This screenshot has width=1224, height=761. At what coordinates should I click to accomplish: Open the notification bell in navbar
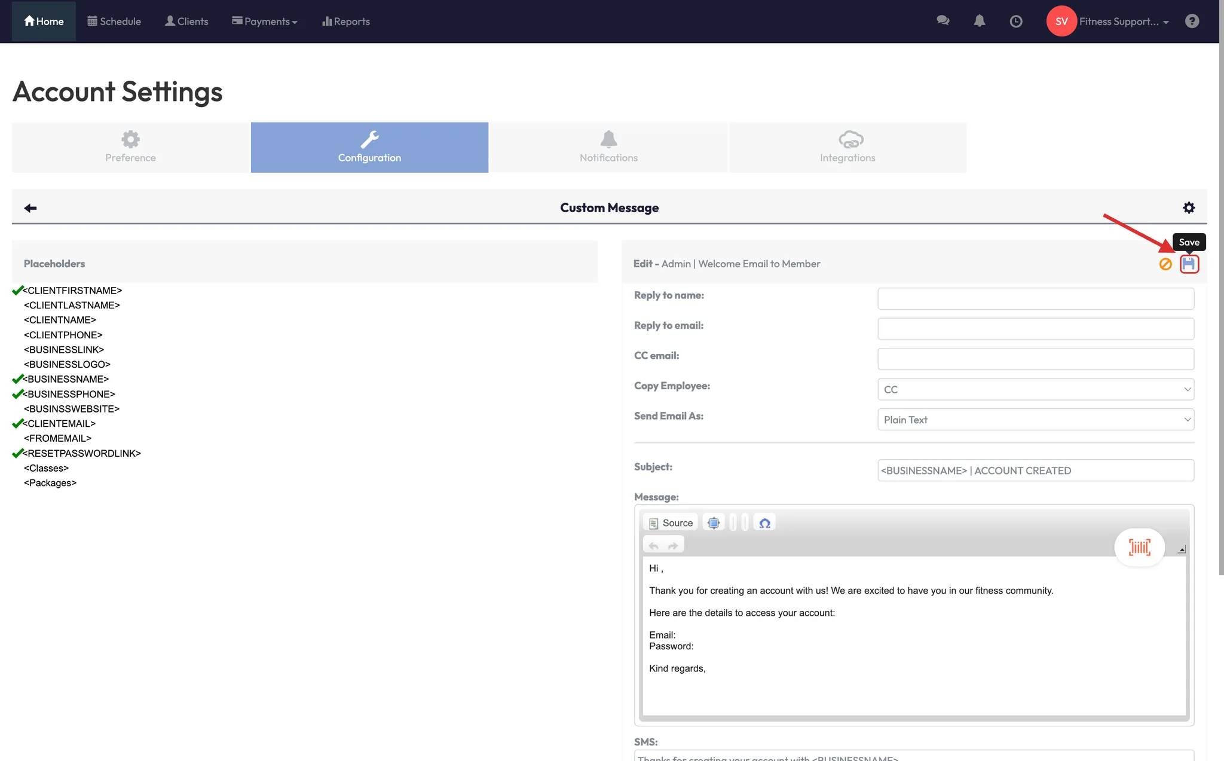pos(979,21)
